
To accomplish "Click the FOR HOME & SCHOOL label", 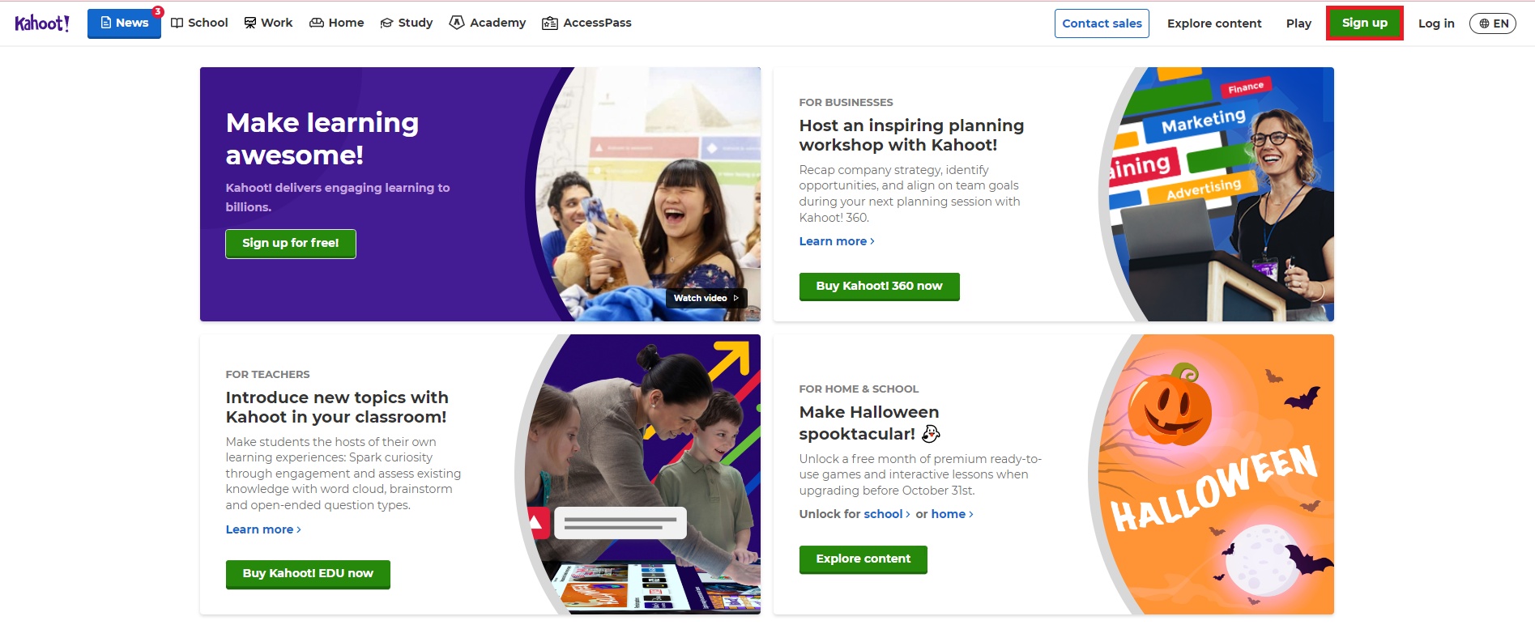I will tap(859, 389).
